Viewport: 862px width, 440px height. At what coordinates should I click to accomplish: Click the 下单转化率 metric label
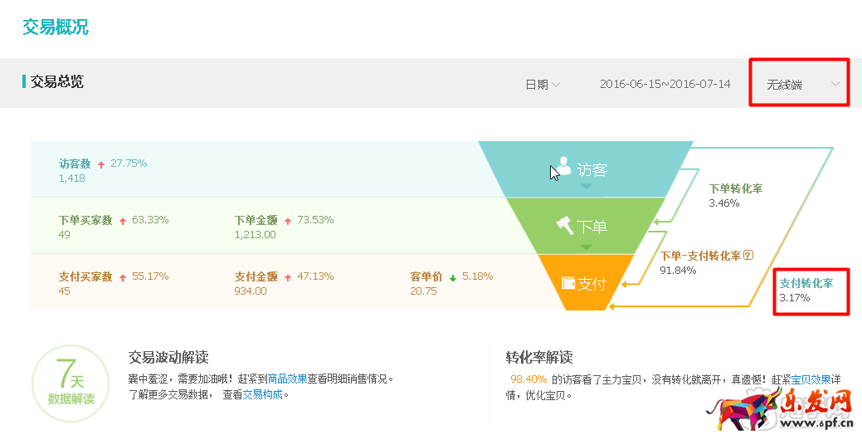[x=735, y=189]
